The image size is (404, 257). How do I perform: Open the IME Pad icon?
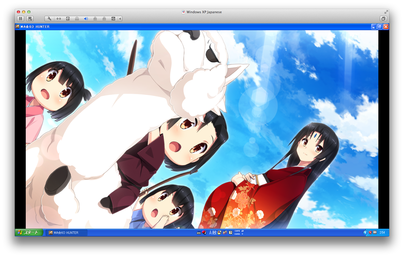coord(219,233)
